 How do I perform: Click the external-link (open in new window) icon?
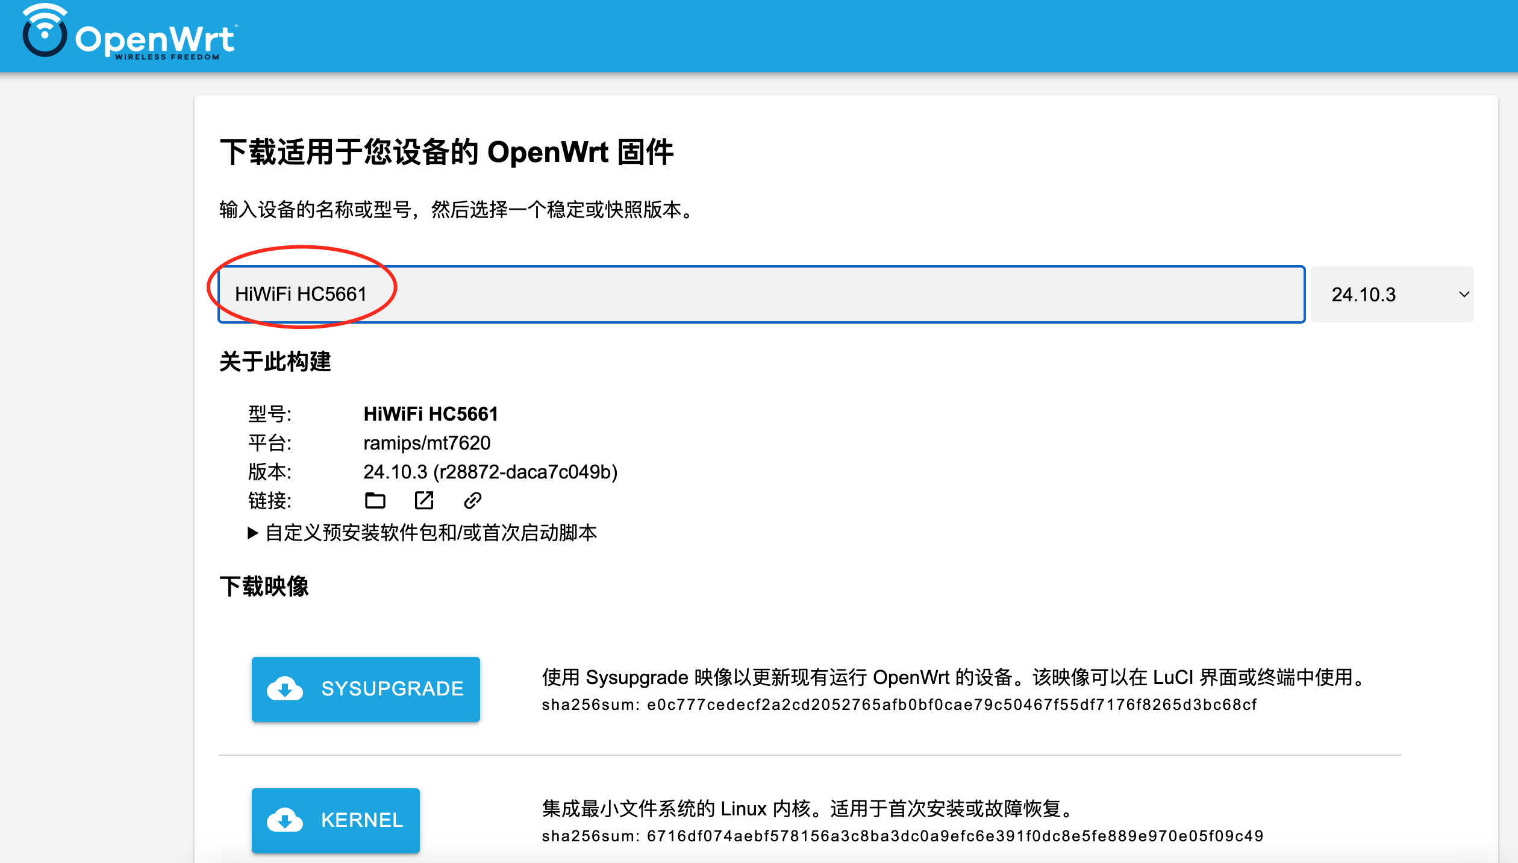click(424, 500)
